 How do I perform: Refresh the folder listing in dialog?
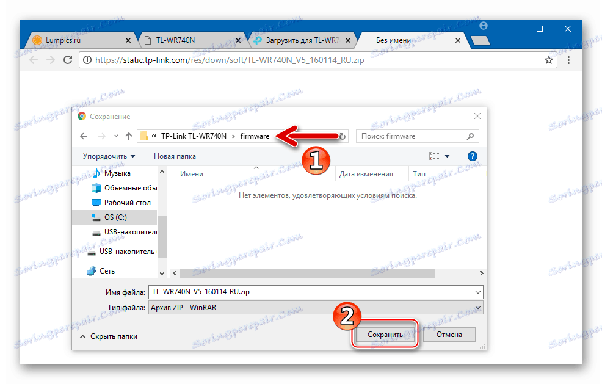342,136
